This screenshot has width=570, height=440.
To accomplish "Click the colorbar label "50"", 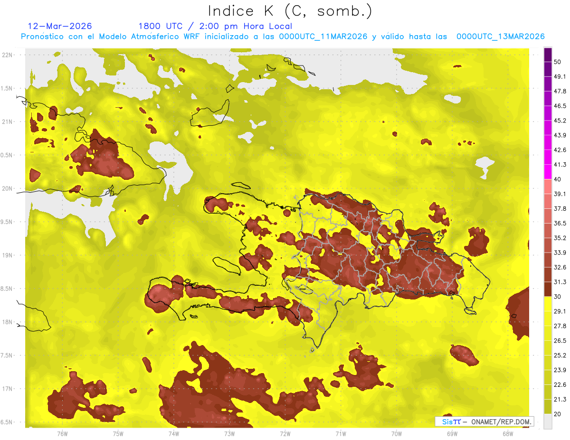I will 558,62.
